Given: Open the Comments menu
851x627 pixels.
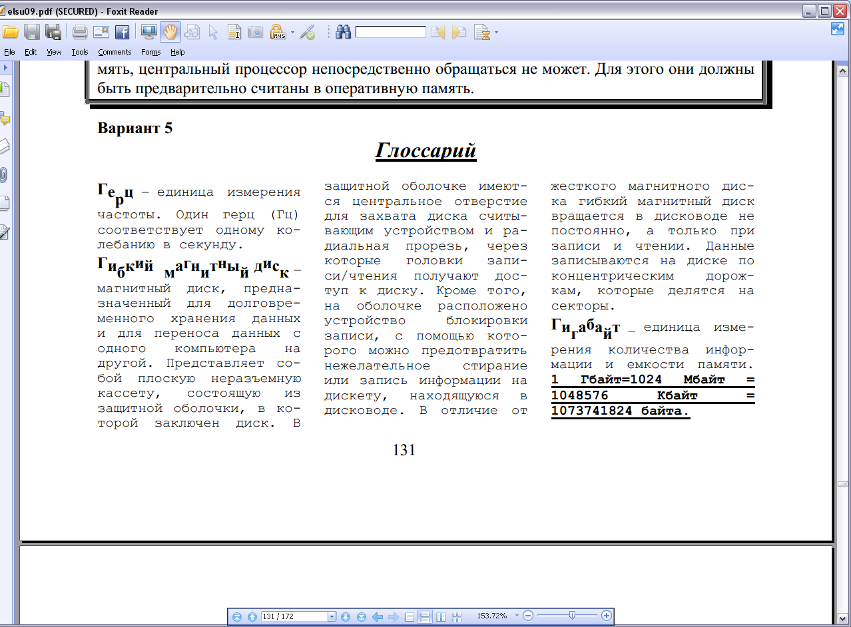Looking at the screenshot, I should pos(115,52).
